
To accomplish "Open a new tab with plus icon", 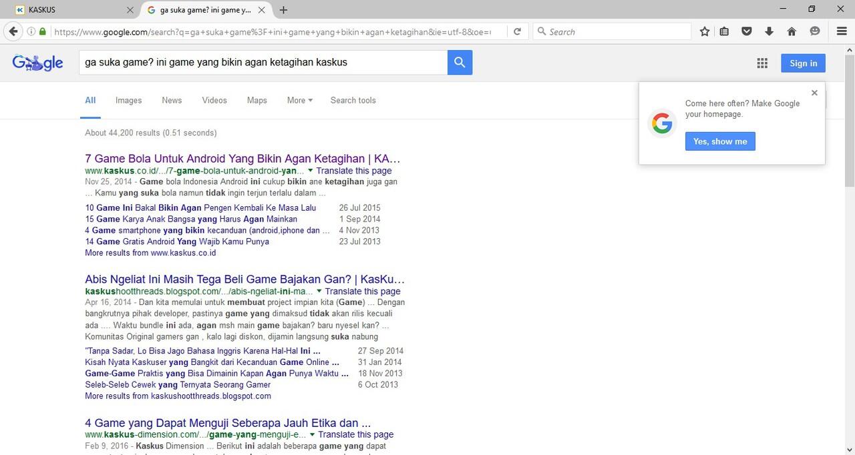I will point(283,10).
